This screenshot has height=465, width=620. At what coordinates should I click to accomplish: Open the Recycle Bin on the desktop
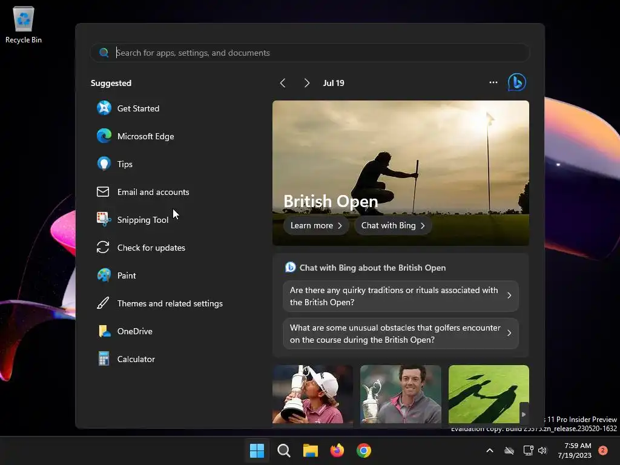(24, 25)
